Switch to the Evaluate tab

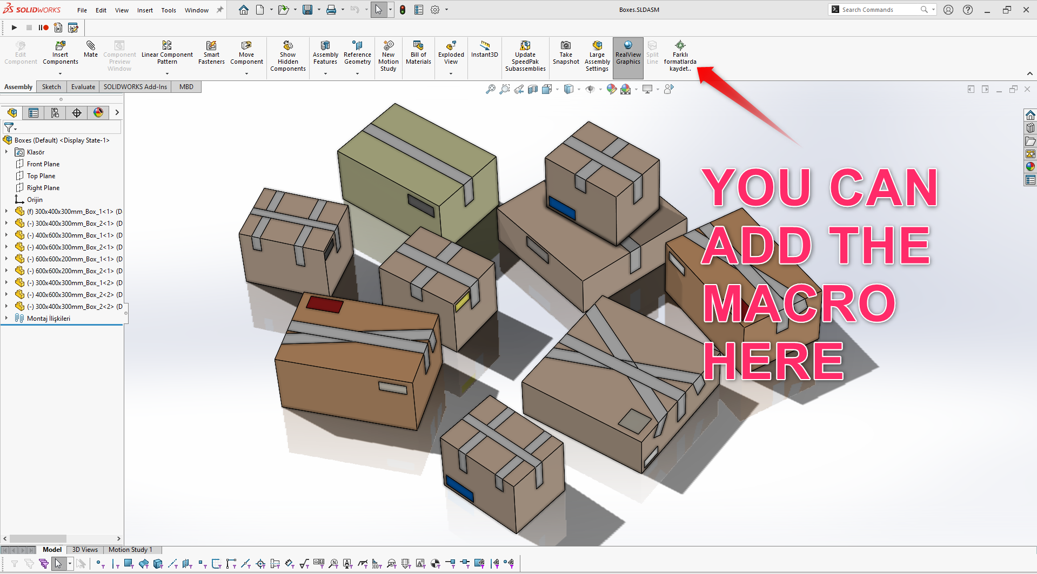pos(83,87)
